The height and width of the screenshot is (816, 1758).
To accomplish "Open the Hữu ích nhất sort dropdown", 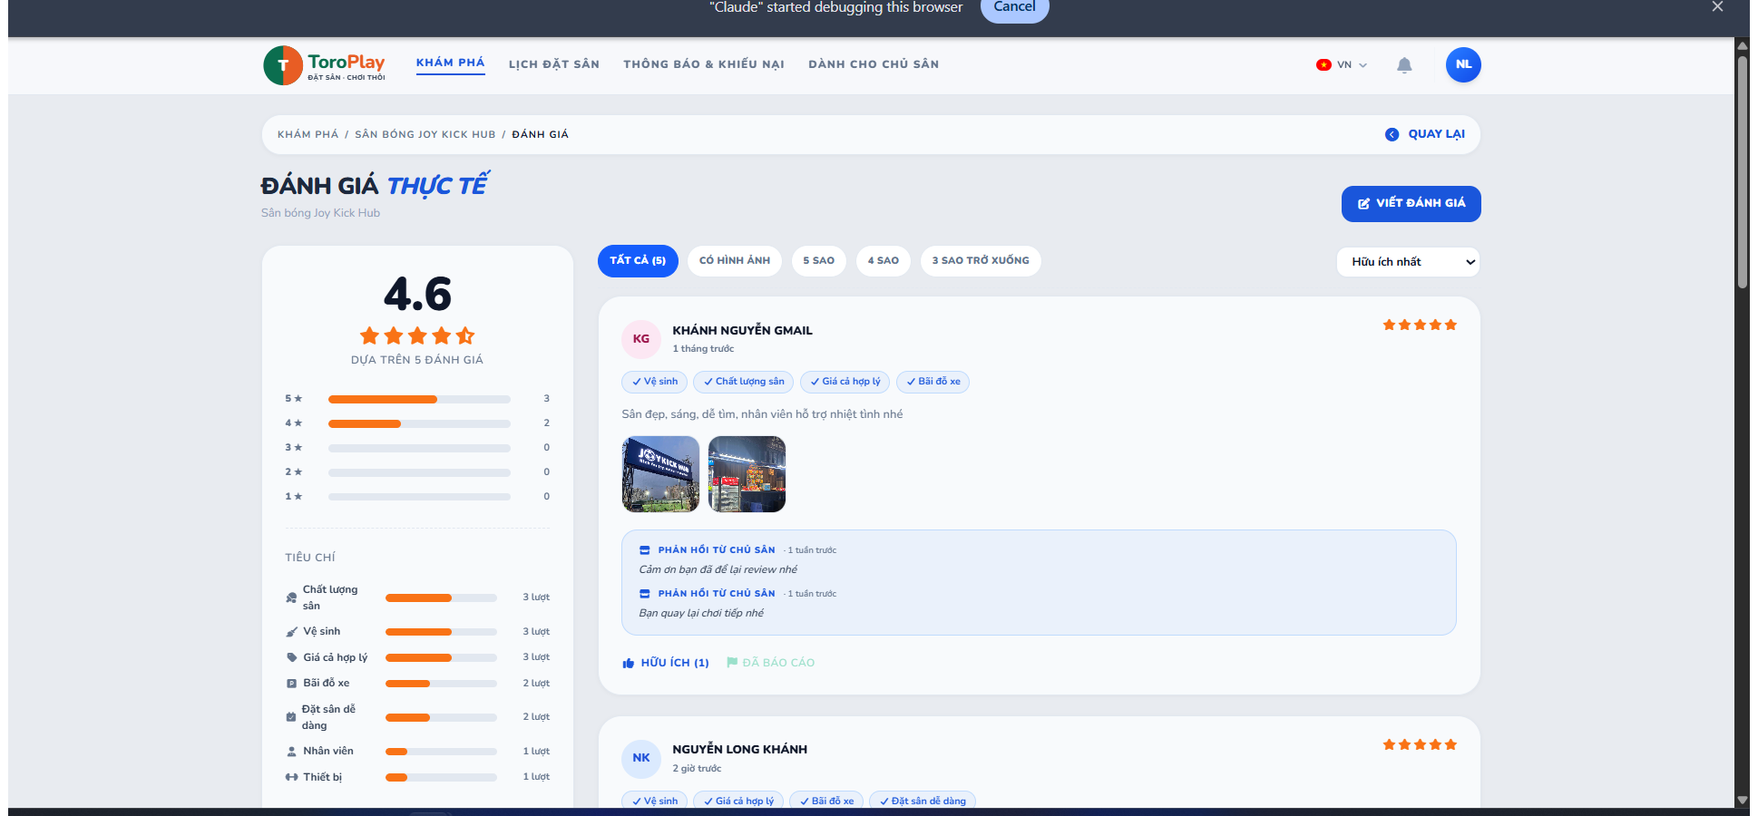I will tap(1408, 262).
